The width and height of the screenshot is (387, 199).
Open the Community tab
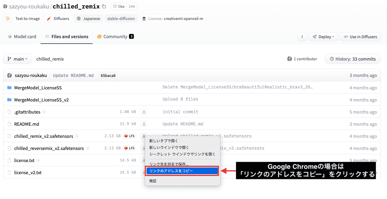pos(115,36)
